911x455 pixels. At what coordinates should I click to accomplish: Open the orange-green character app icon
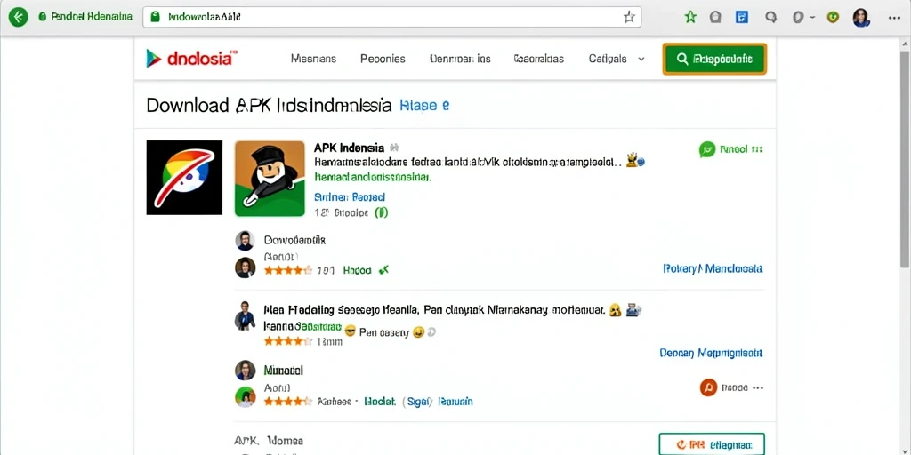pyautogui.click(x=270, y=178)
